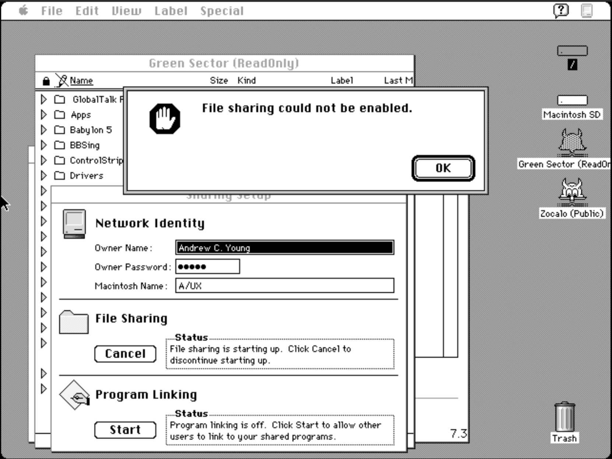This screenshot has width=612, height=459.
Task: Open the Balloon Help menu icon
Action: coord(561,11)
